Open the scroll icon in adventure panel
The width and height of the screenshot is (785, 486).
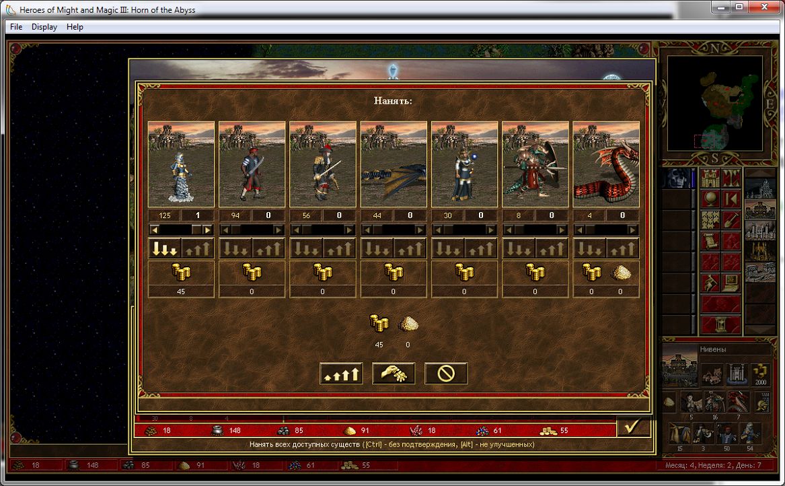[x=710, y=241]
